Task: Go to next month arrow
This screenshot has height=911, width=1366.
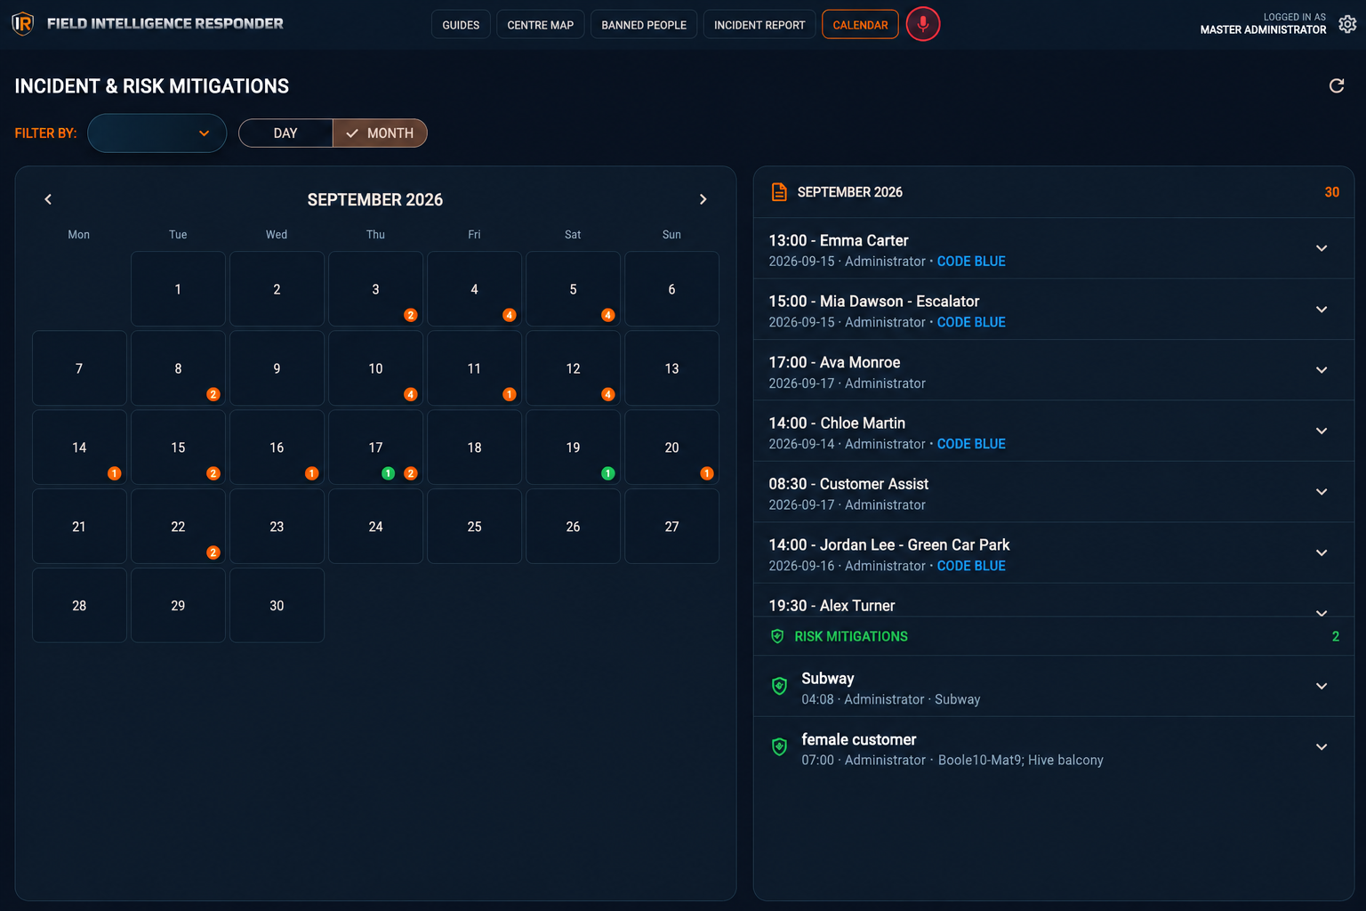Action: [703, 199]
